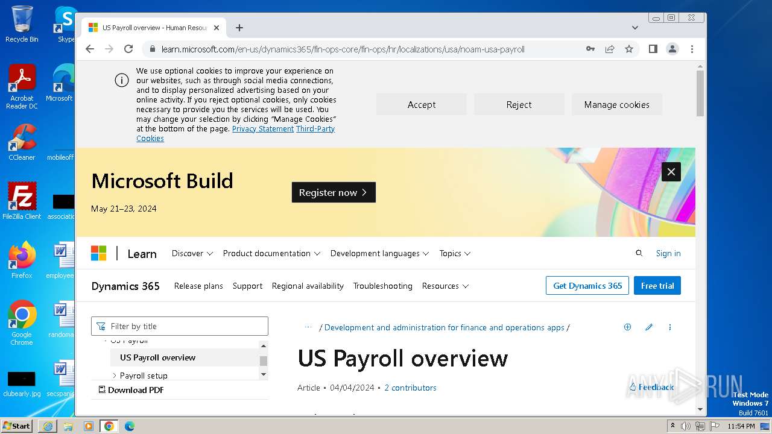Open the Learn home link

(142, 254)
